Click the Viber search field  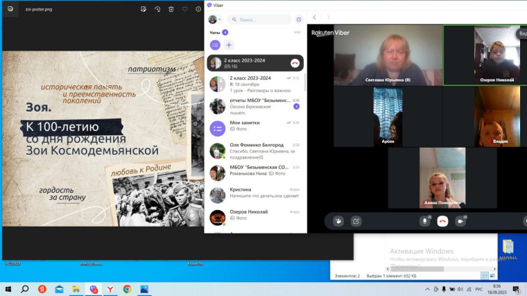(259, 19)
